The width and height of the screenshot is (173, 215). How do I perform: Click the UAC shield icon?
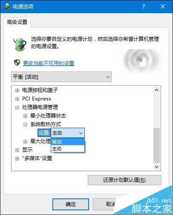[17, 63]
